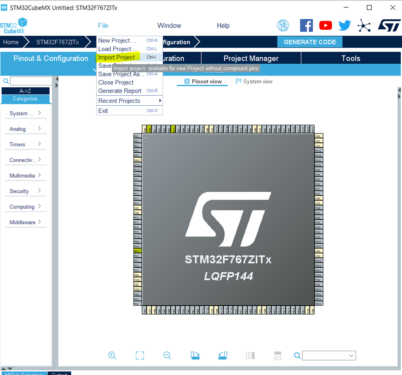
Task: Select Close Project menu entry
Action: click(130, 82)
